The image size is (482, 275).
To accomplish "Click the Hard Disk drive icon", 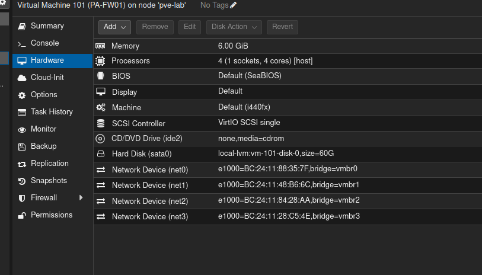I will click(101, 154).
